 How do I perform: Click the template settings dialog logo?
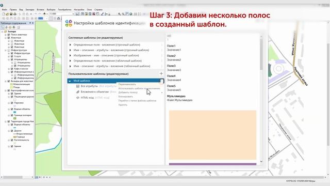(x=69, y=23)
